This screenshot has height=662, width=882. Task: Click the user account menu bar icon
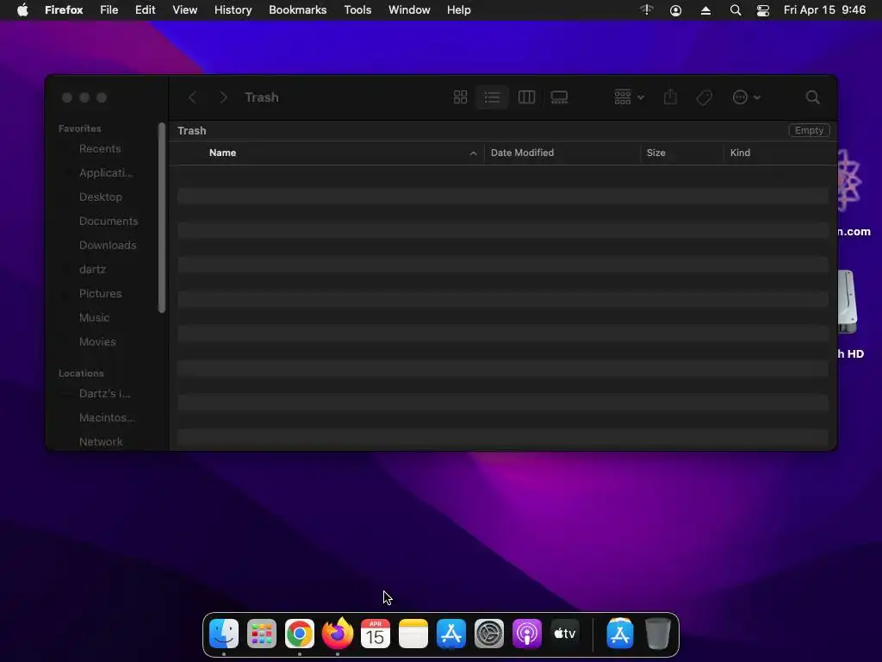click(675, 10)
